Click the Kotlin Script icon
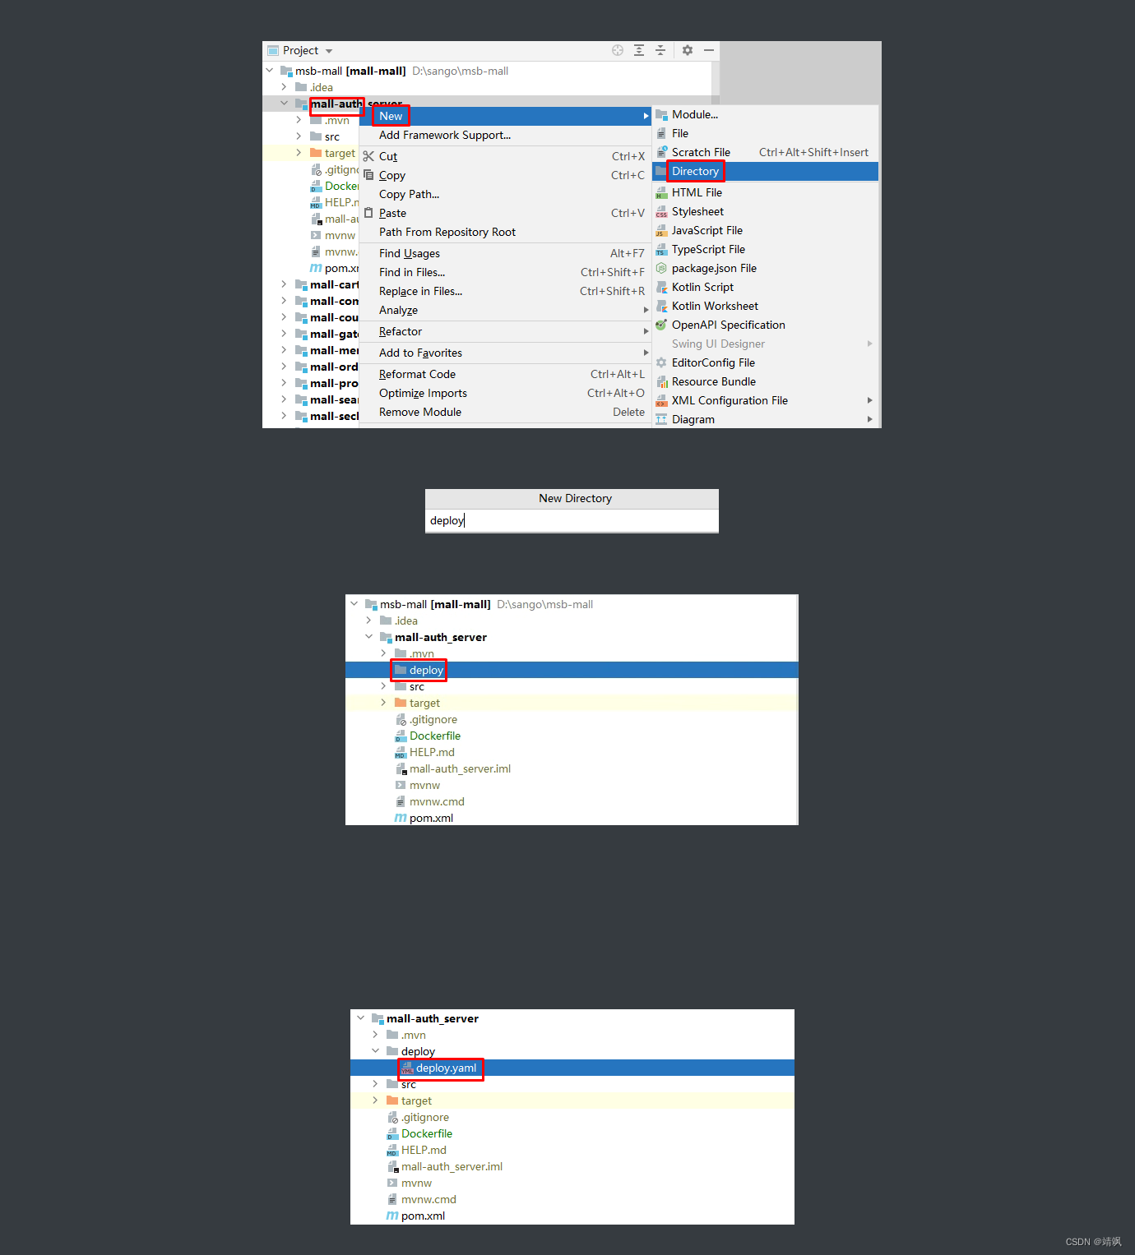 click(x=661, y=287)
